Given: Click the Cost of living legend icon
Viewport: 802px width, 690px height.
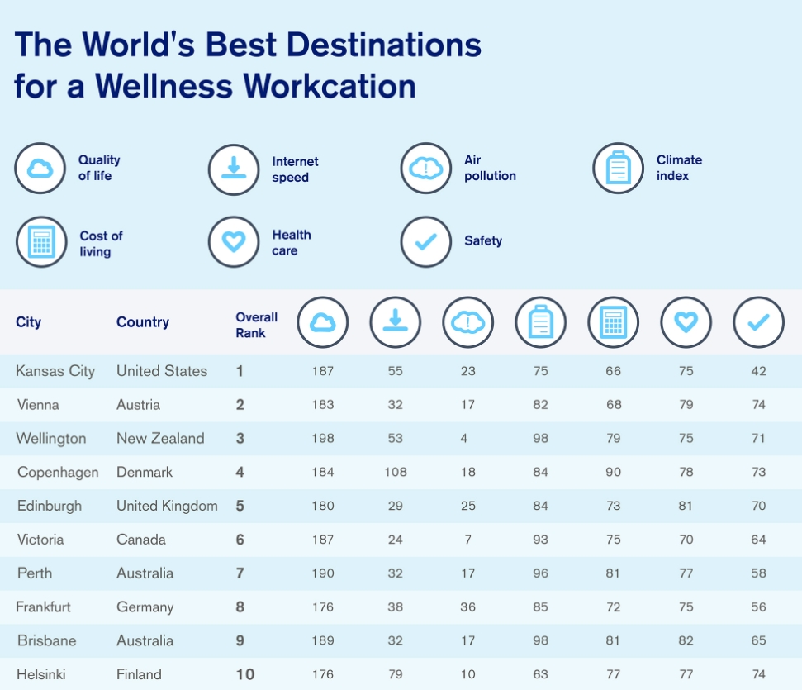Looking at the screenshot, I should tap(41, 241).
